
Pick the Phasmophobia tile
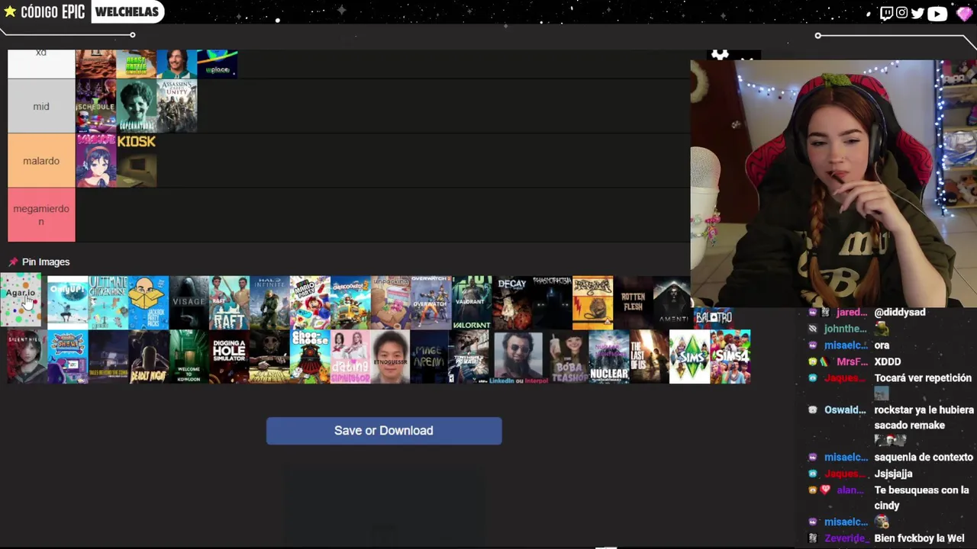coord(553,303)
